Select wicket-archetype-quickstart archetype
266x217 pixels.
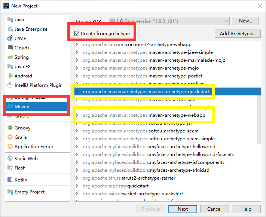pyautogui.click(x=168, y=193)
